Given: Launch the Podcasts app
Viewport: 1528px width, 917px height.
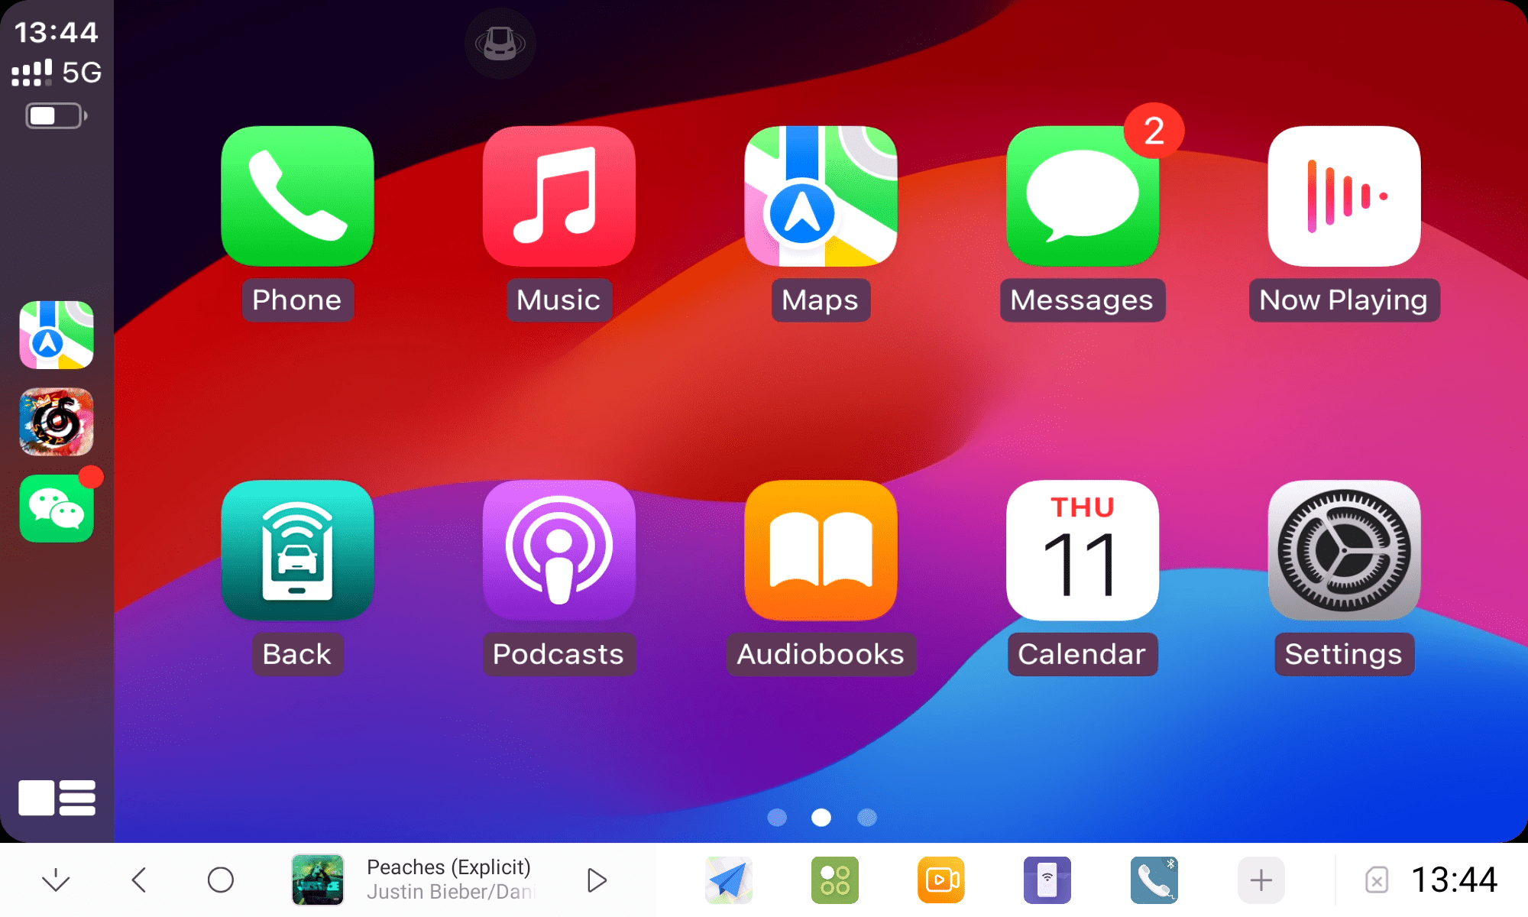Looking at the screenshot, I should (x=558, y=550).
